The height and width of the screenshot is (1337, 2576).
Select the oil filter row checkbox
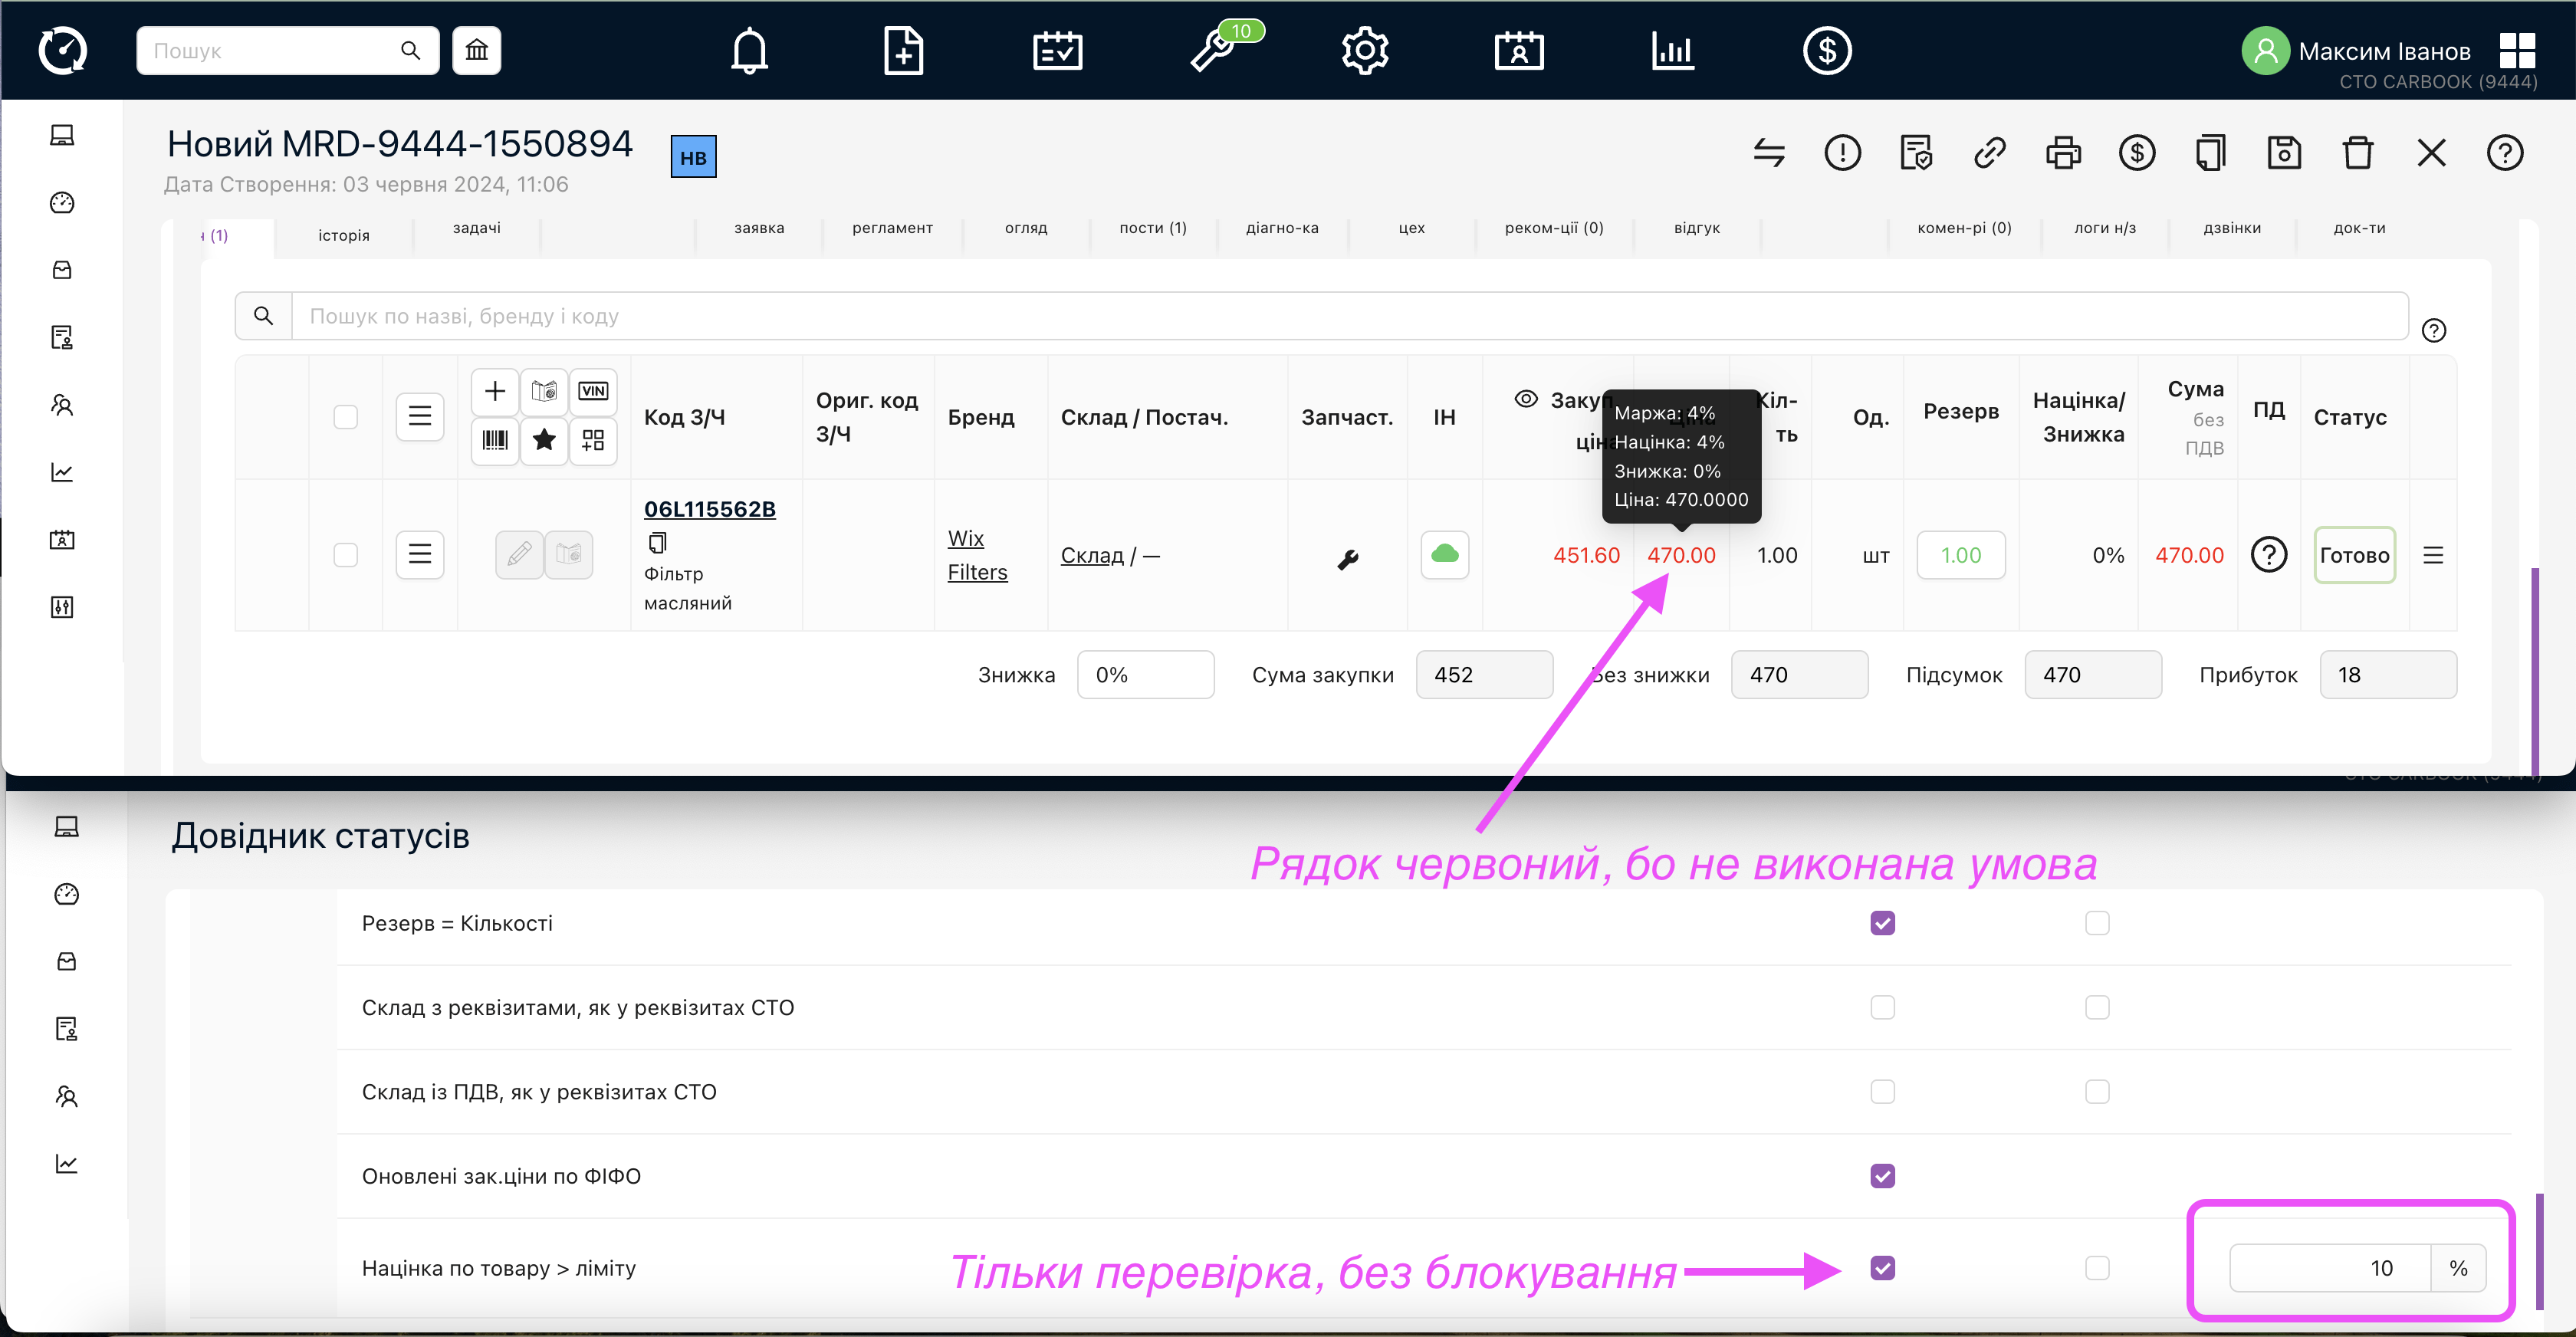point(345,555)
